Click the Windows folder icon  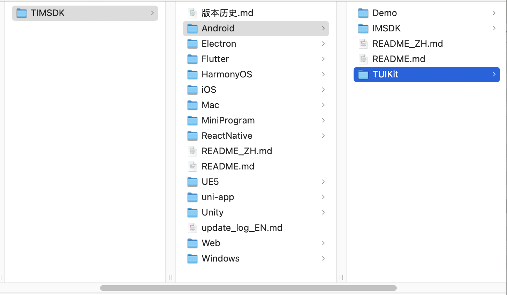192,259
